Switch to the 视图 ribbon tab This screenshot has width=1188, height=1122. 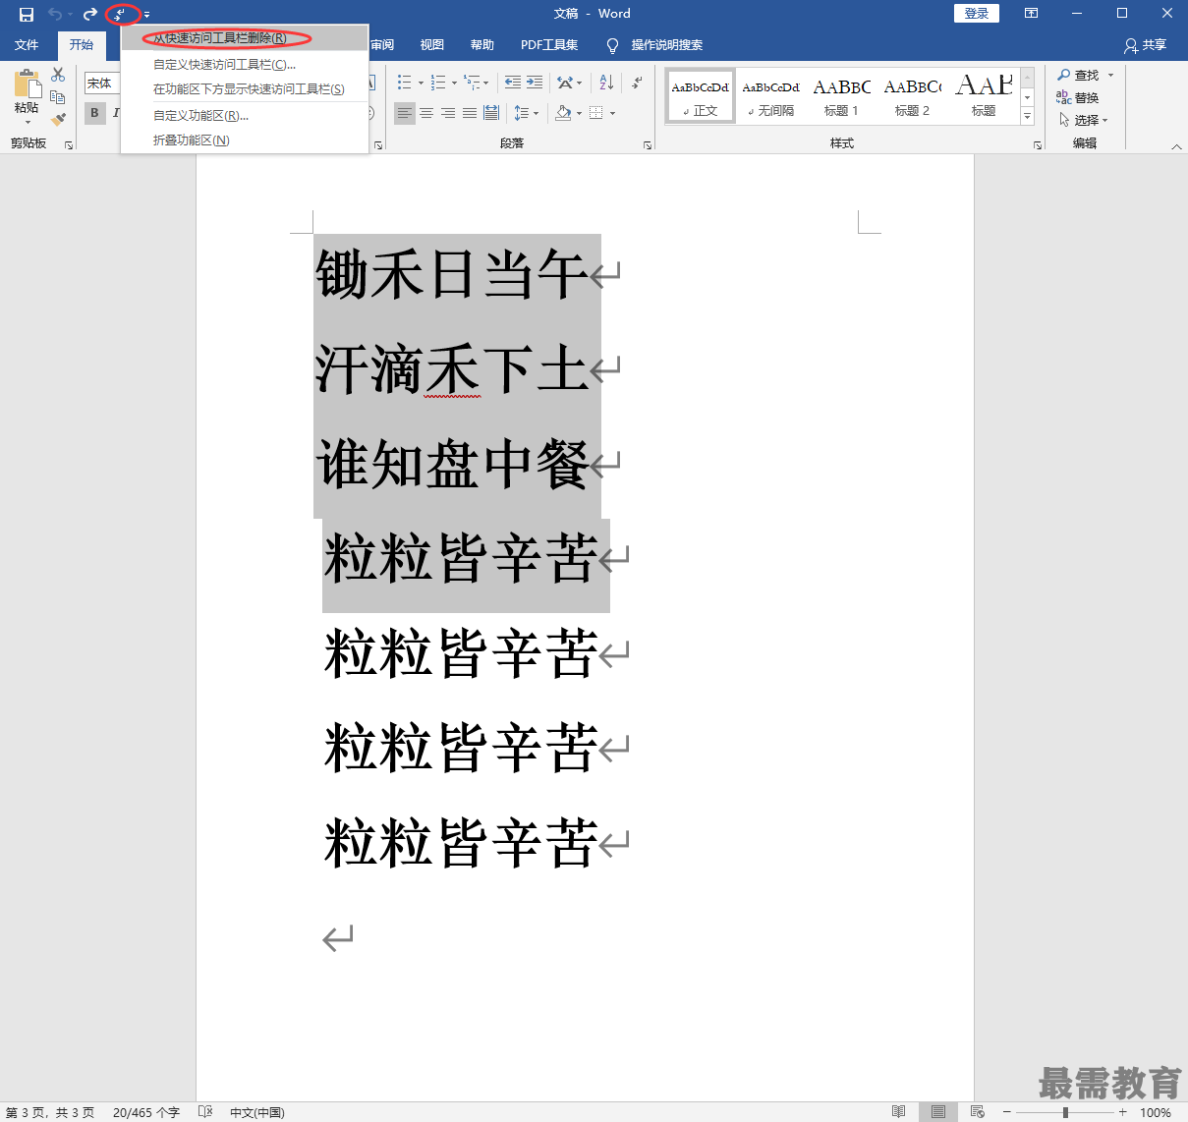tap(432, 45)
